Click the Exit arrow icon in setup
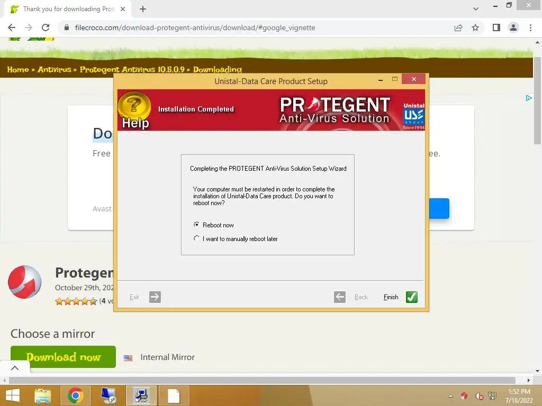The height and width of the screenshot is (406, 542). (x=155, y=297)
